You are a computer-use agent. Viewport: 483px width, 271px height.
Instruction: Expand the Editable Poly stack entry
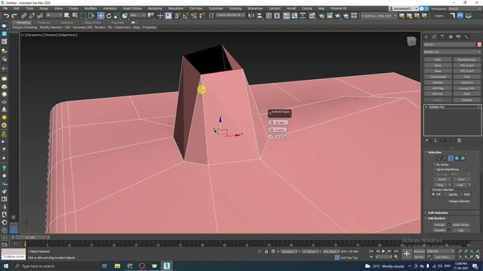[426, 107]
